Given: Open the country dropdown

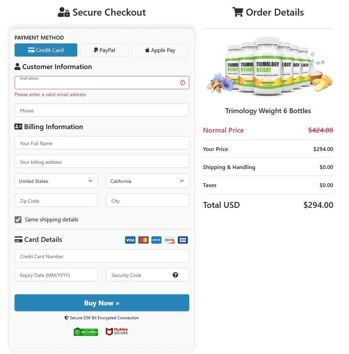Looking at the screenshot, I should (x=56, y=181).
